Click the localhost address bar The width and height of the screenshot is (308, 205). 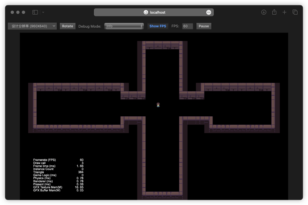154,12
